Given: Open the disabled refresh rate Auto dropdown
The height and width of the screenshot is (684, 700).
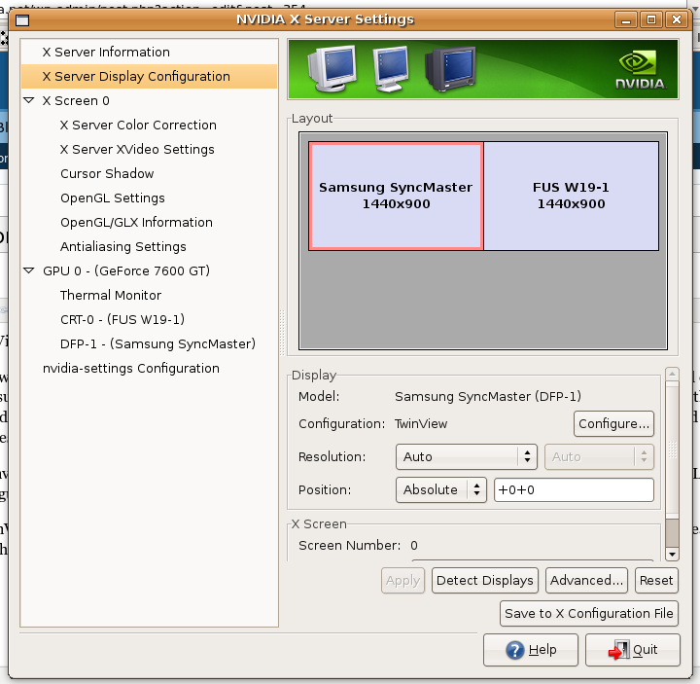Looking at the screenshot, I should pos(599,456).
